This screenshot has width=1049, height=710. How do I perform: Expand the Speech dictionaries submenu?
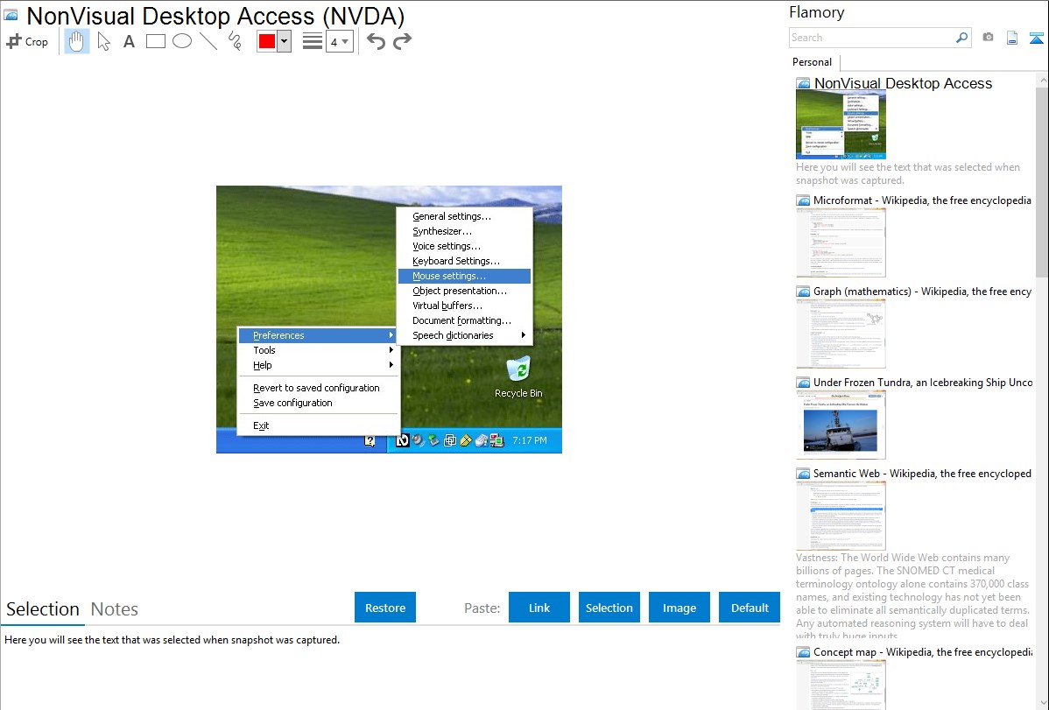coord(464,335)
